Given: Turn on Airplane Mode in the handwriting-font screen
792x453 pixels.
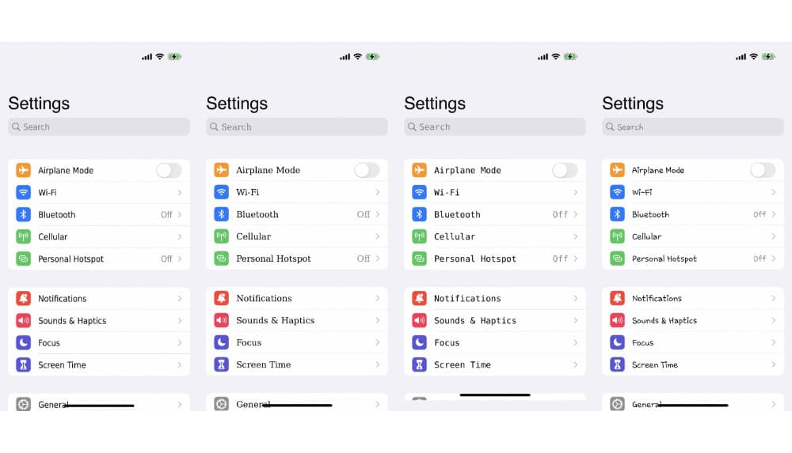Looking at the screenshot, I should [763, 170].
